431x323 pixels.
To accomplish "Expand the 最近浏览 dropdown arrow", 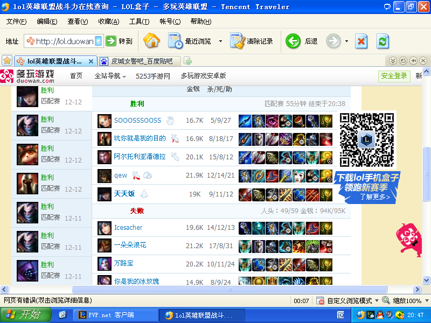I will [x=220, y=41].
